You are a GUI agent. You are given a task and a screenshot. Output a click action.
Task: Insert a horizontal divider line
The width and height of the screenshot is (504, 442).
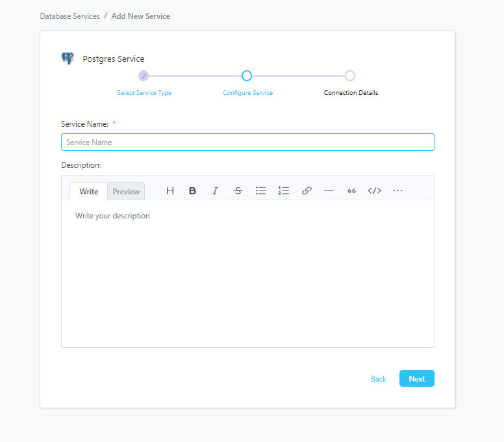pos(329,190)
